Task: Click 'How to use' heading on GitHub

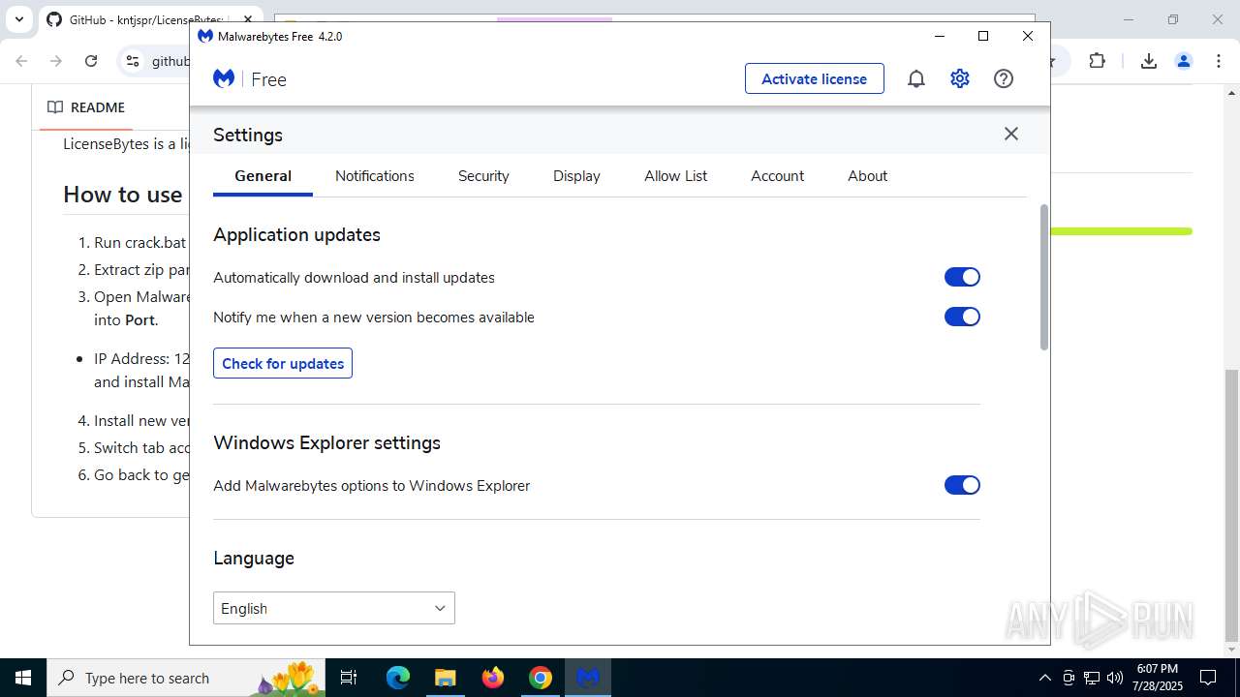Action: (x=122, y=195)
